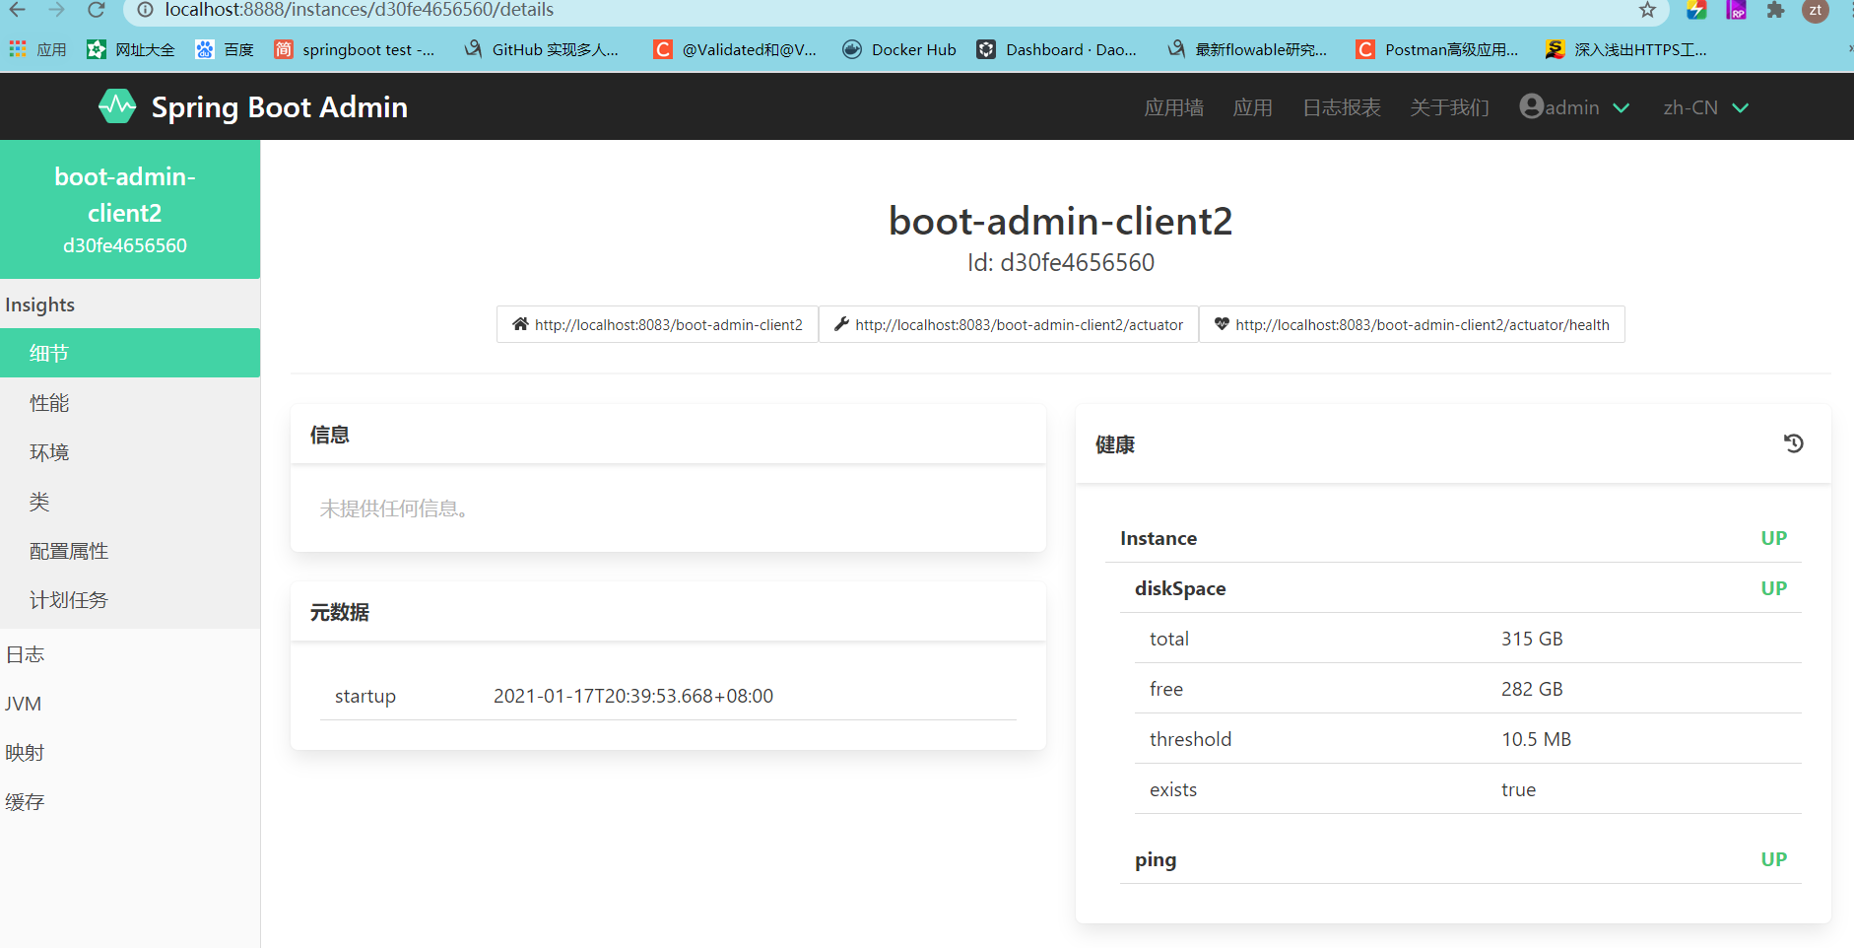
Task: Select the 性能 sidebar item
Action: point(130,402)
